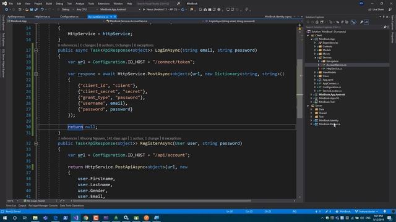The image size is (396, 222).
Task: Expand the Dependencies node
Action: click(315, 43)
